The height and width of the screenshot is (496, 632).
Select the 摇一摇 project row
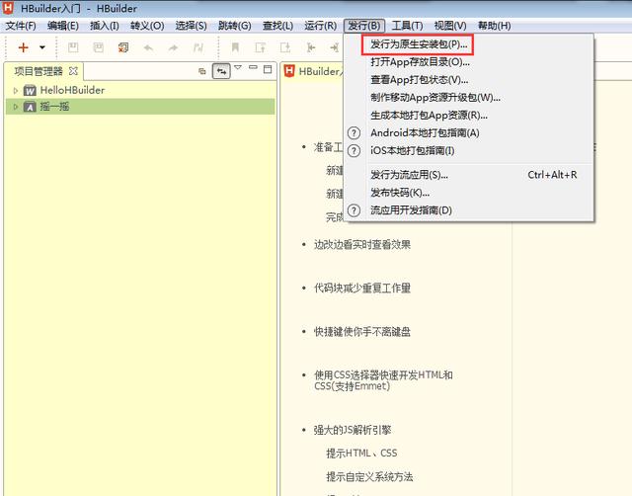[x=140, y=107]
